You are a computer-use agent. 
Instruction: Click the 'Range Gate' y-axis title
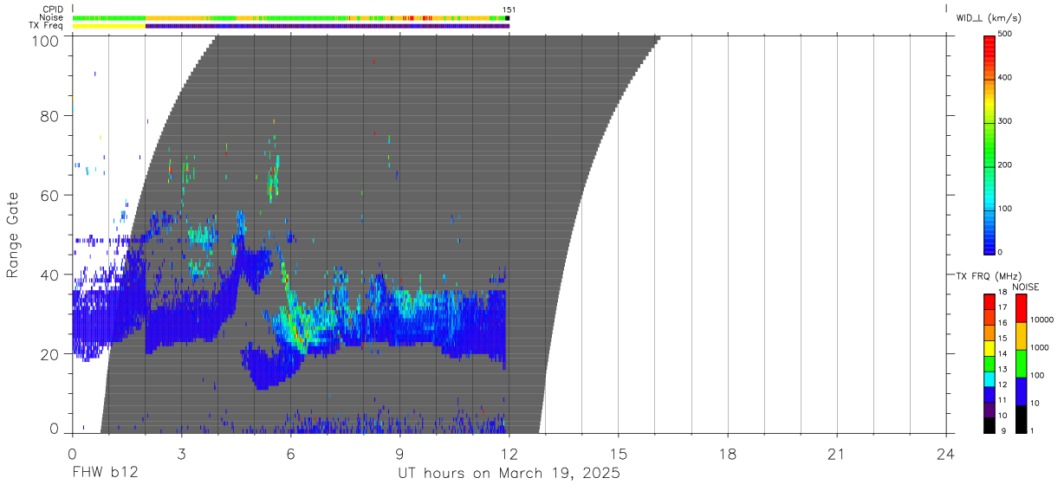(13, 235)
